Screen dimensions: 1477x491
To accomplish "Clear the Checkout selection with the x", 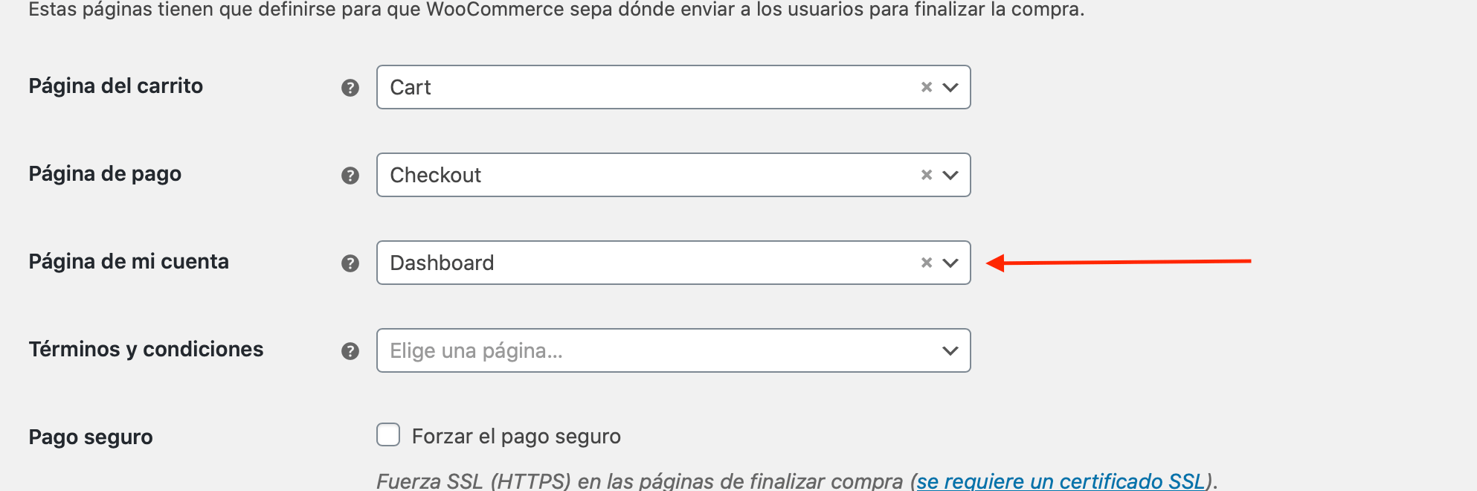I will click(927, 175).
